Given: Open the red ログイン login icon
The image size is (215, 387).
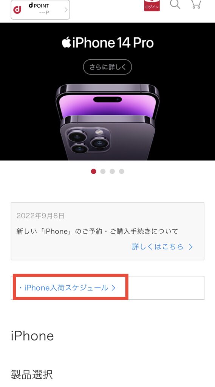Looking at the screenshot, I should click(x=152, y=5).
